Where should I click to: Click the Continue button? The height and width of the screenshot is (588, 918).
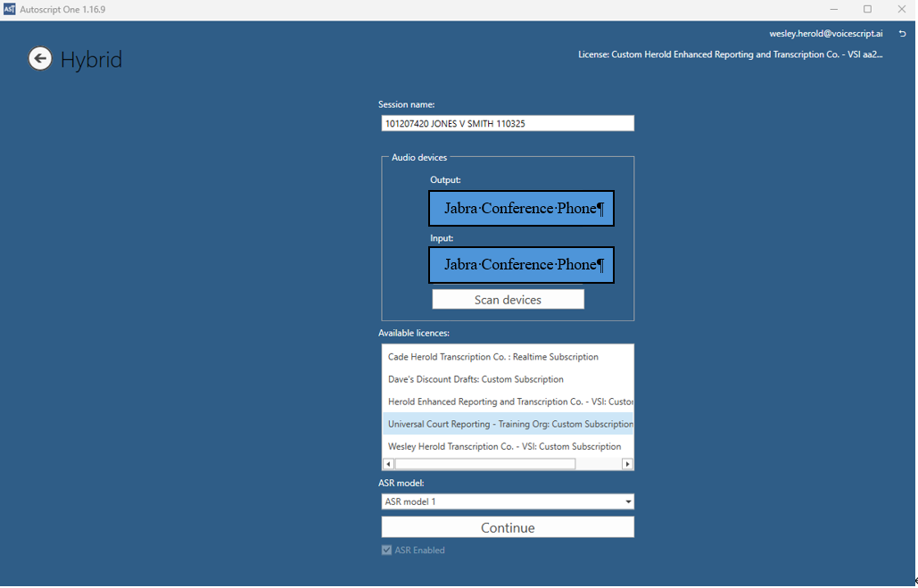tap(508, 528)
